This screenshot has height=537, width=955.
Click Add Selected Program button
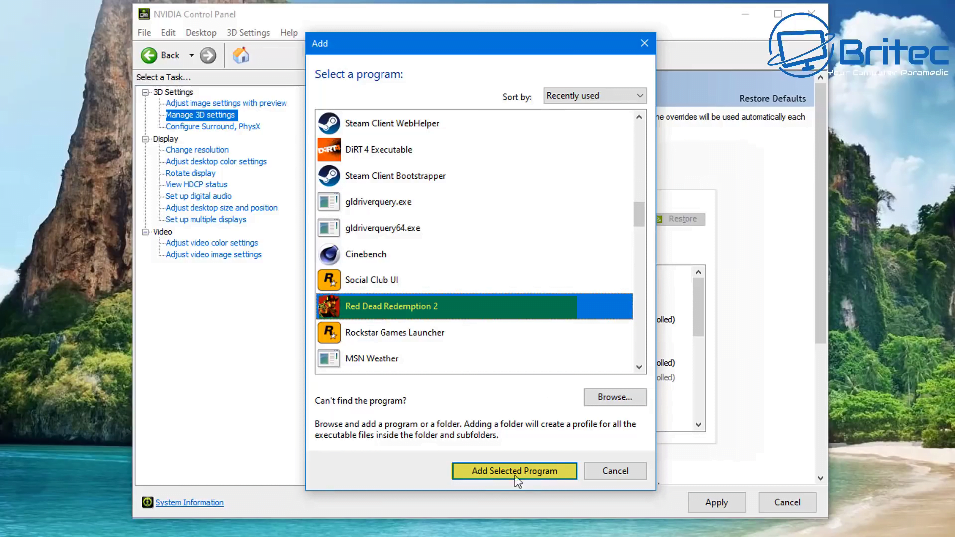click(x=514, y=471)
